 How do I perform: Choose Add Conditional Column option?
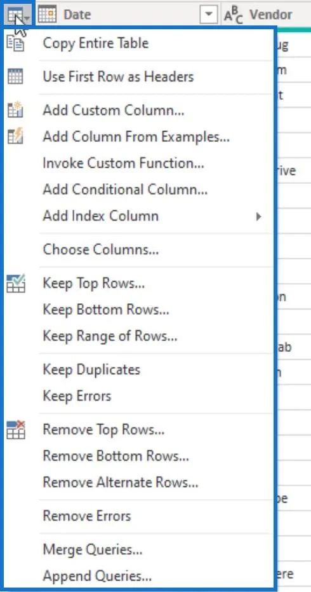click(125, 189)
